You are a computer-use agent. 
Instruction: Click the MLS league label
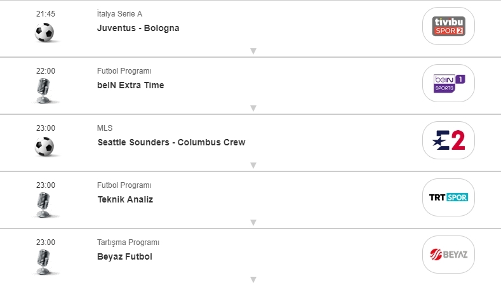(x=105, y=128)
